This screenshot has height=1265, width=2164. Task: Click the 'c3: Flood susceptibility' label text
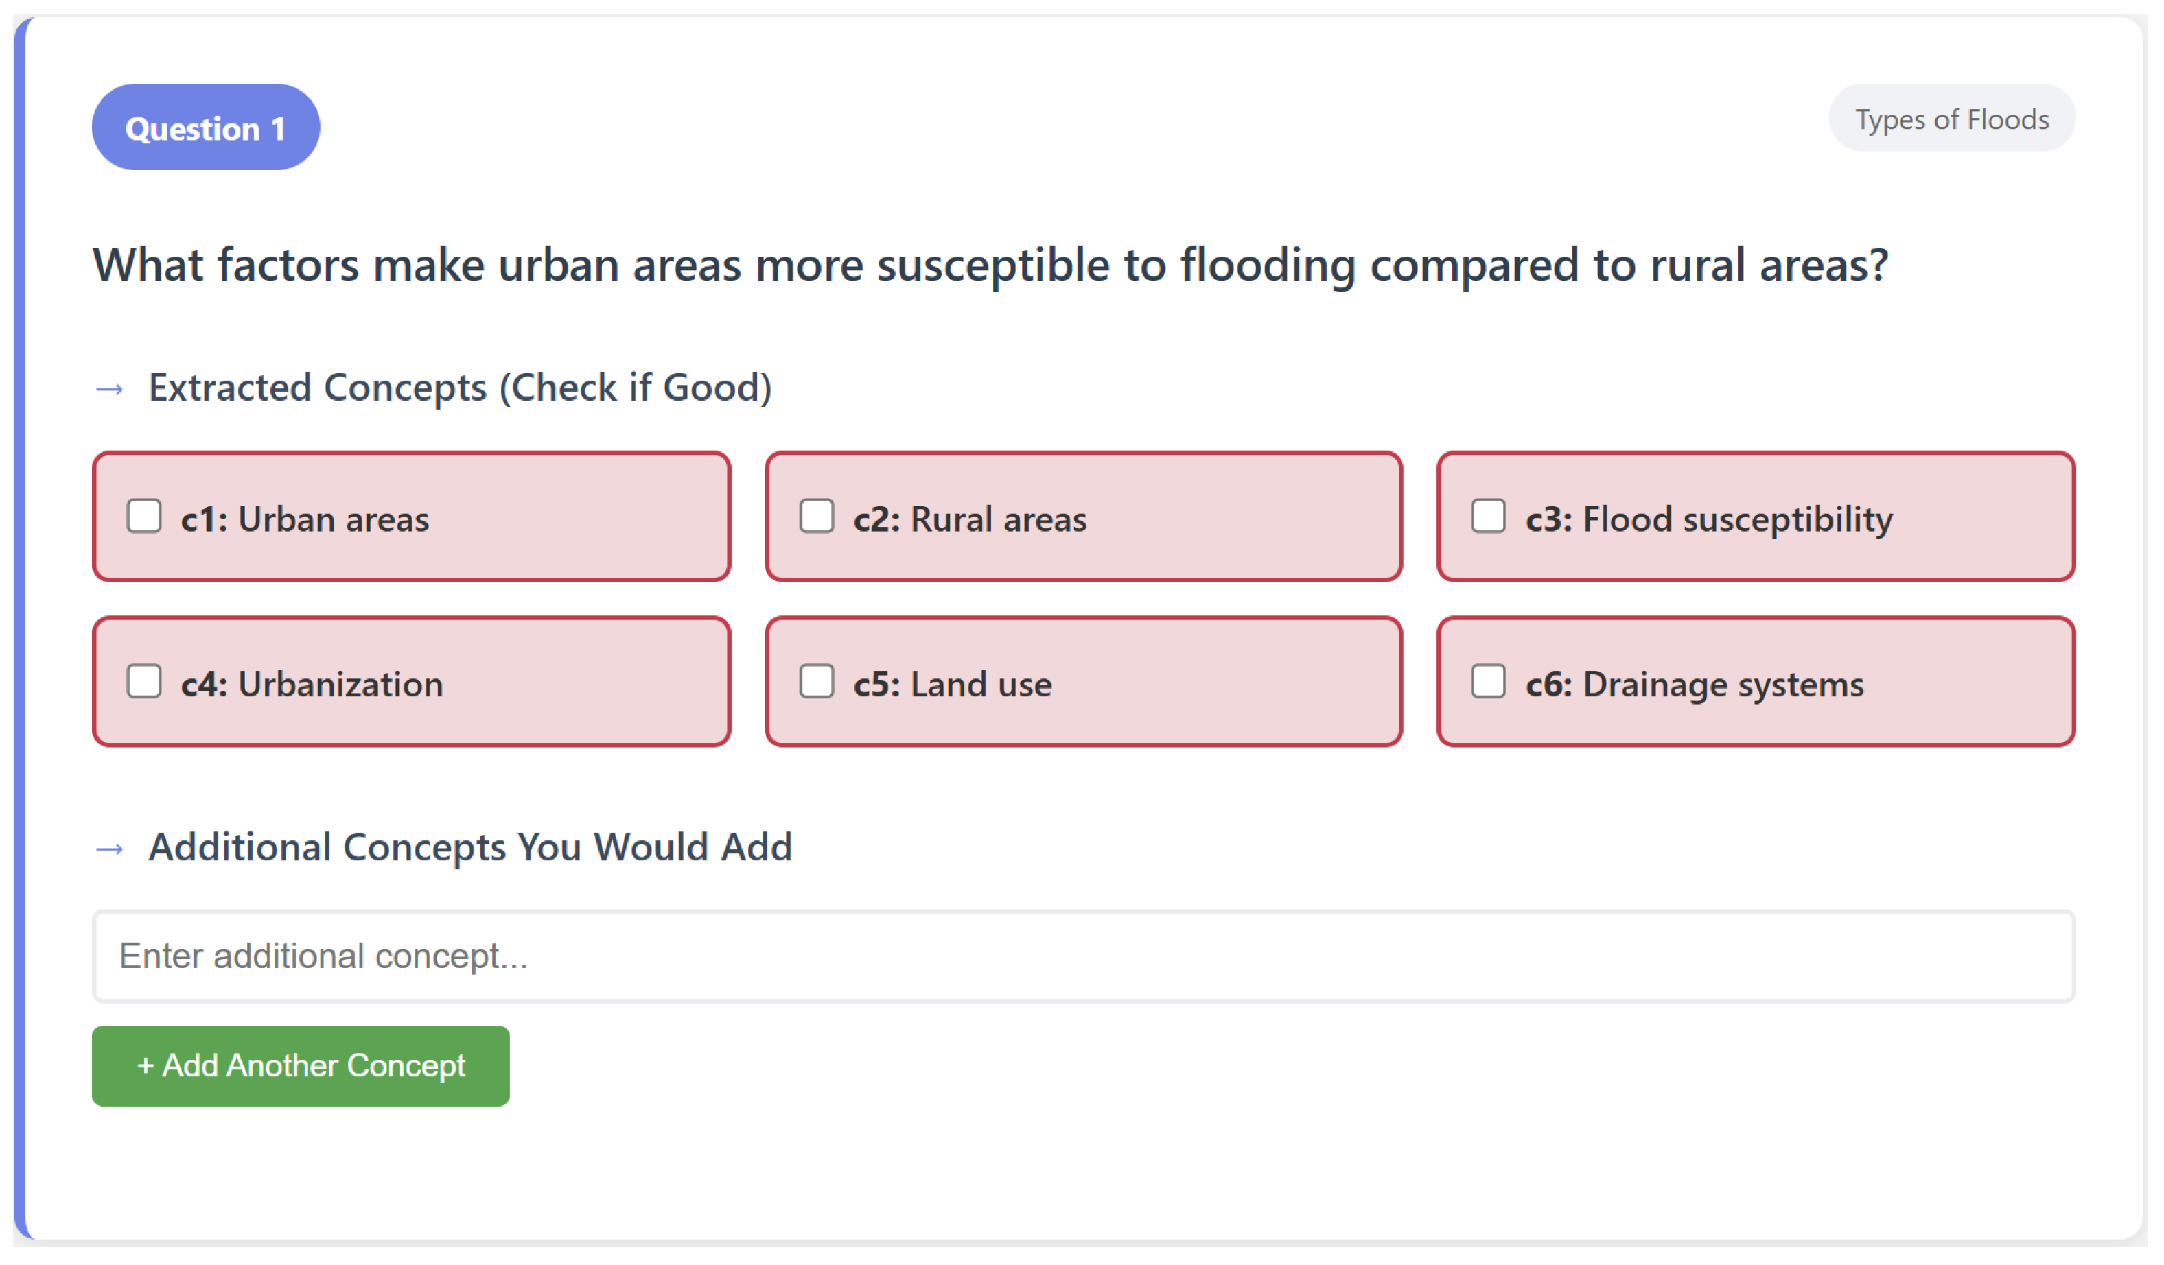pyautogui.click(x=1709, y=520)
